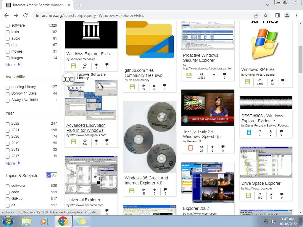Software icon on Drive Space Explorer card
The height and width of the screenshot is (227, 303).
(248, 195)
